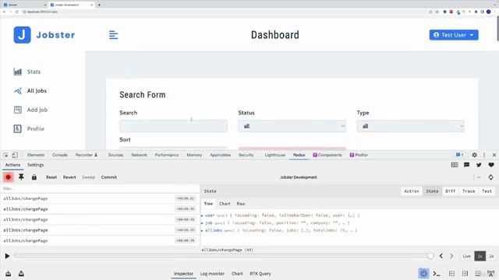Click the play button on action slider
The image size is (499, 280).
coord(7,256)
